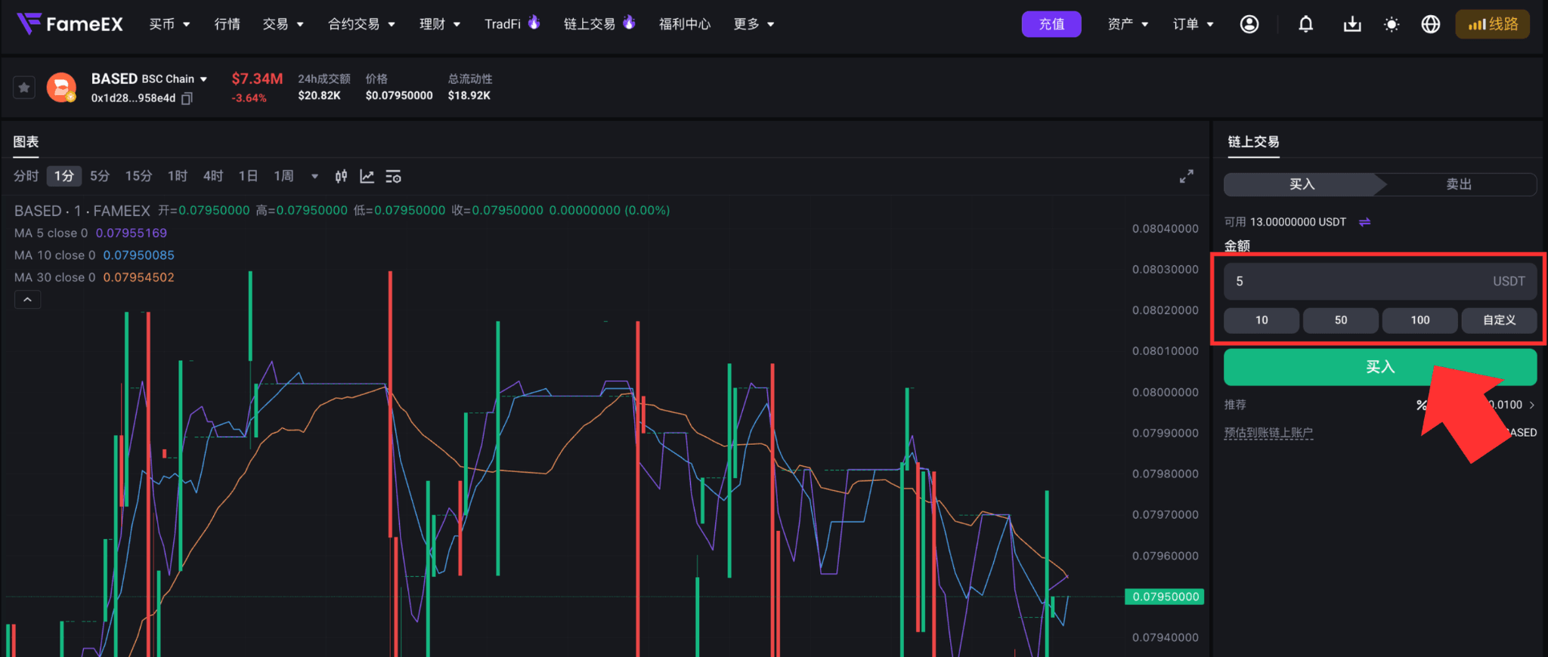This screenshot has height=657, width=1548.
Task: Click the flame icon next to TradFi
Action: (x=534, y=23)
